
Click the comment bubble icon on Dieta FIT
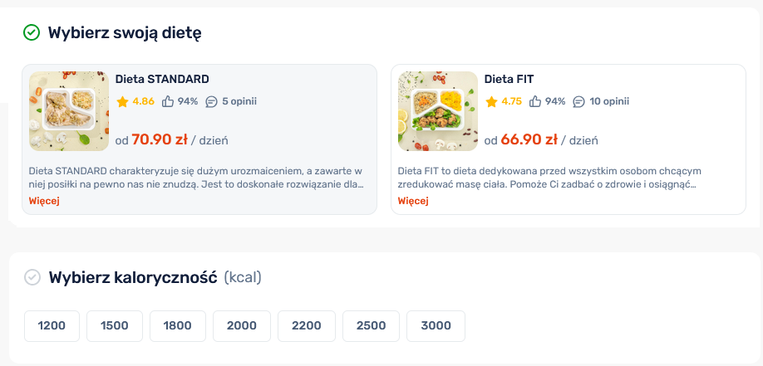(x=579, y=102)
